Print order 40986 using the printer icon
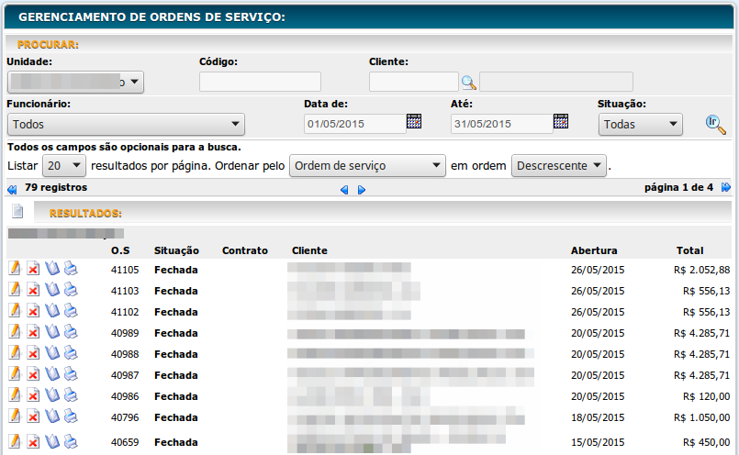Viewport: 739px width, 455px height. (x=71, y=395)
